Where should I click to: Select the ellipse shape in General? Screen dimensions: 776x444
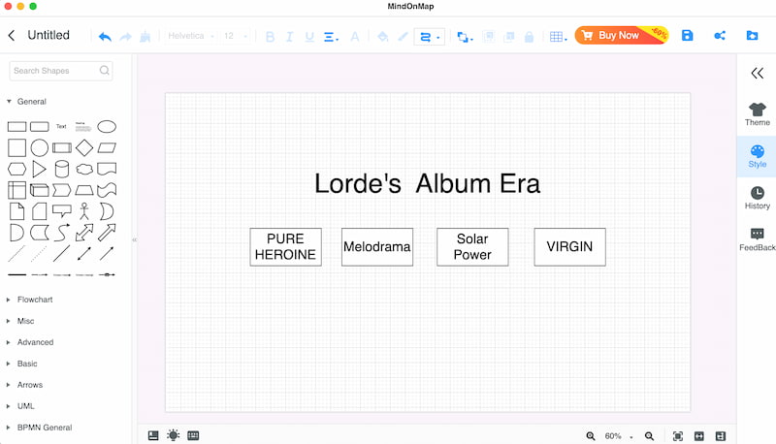coord(107,127)
